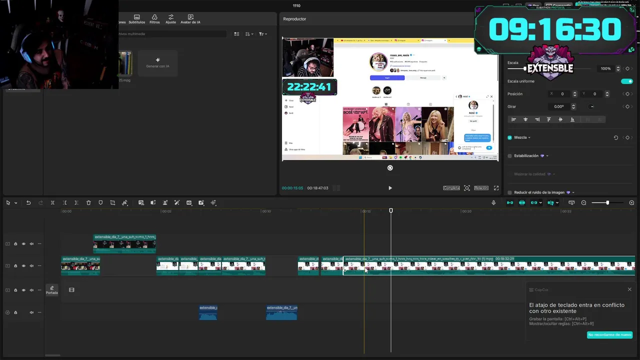Click the audio waveform sparkle icon
Viewport: 640px width, 360px height.
click(213, 202)
